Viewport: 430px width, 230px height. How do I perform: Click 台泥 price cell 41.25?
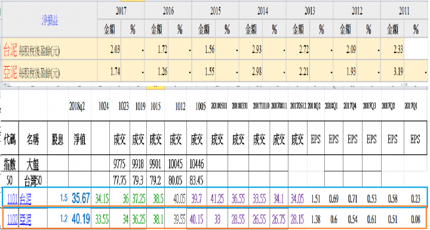(x=217, y=199)
